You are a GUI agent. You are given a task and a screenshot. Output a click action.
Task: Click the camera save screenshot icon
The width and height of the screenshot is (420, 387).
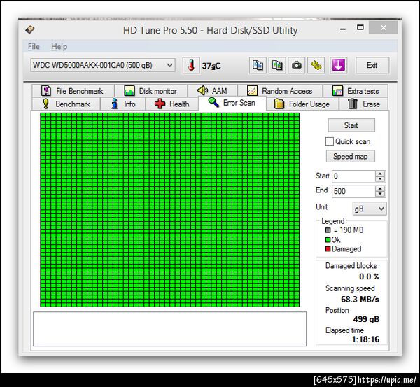(x=297, y=65)
